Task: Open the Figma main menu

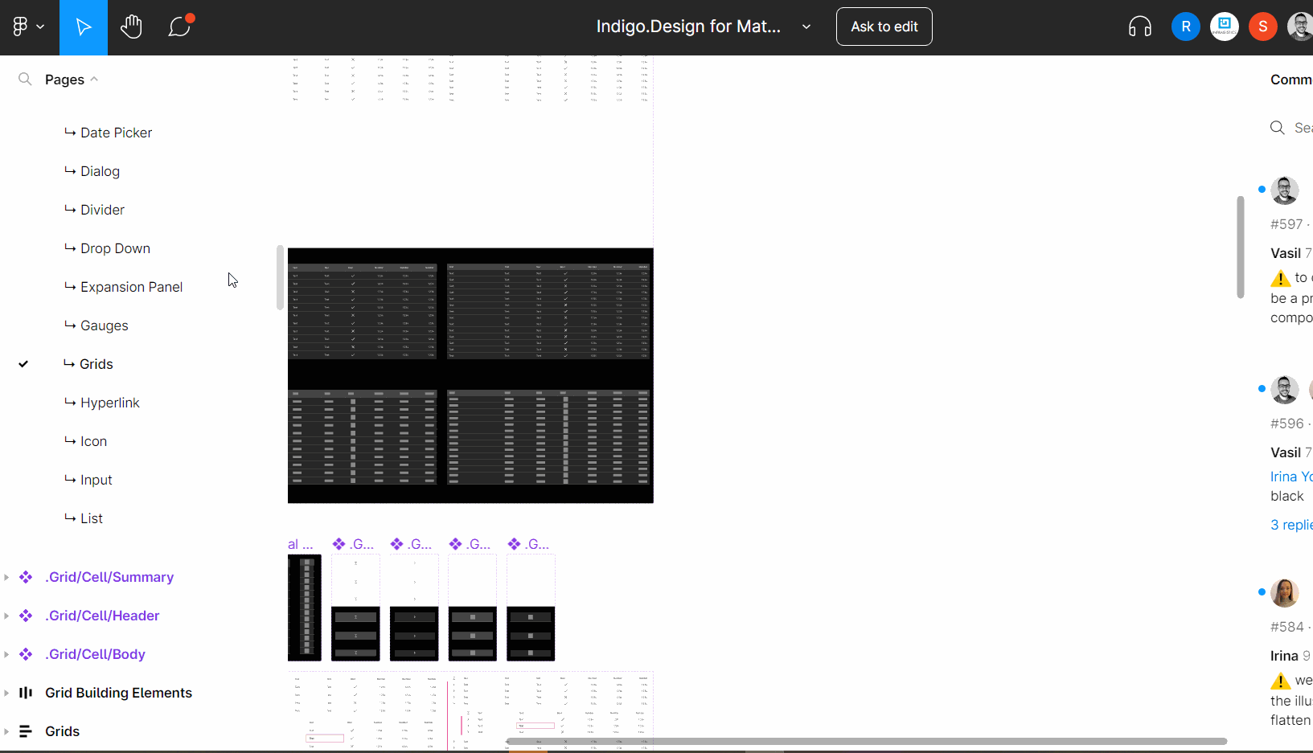Action: point(27,27)
